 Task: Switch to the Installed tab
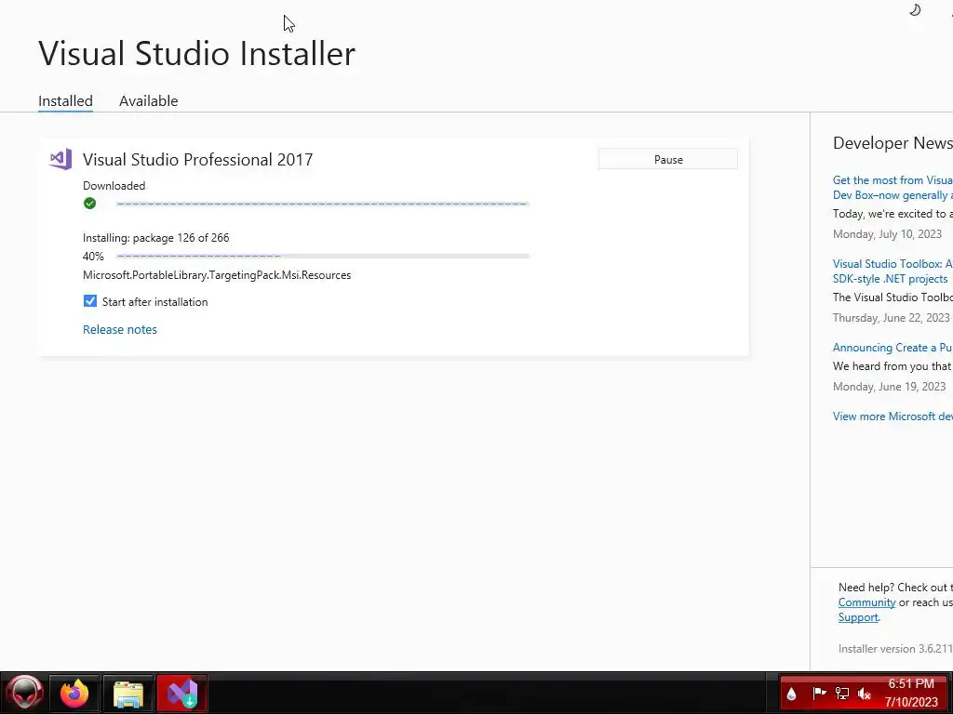66,100
